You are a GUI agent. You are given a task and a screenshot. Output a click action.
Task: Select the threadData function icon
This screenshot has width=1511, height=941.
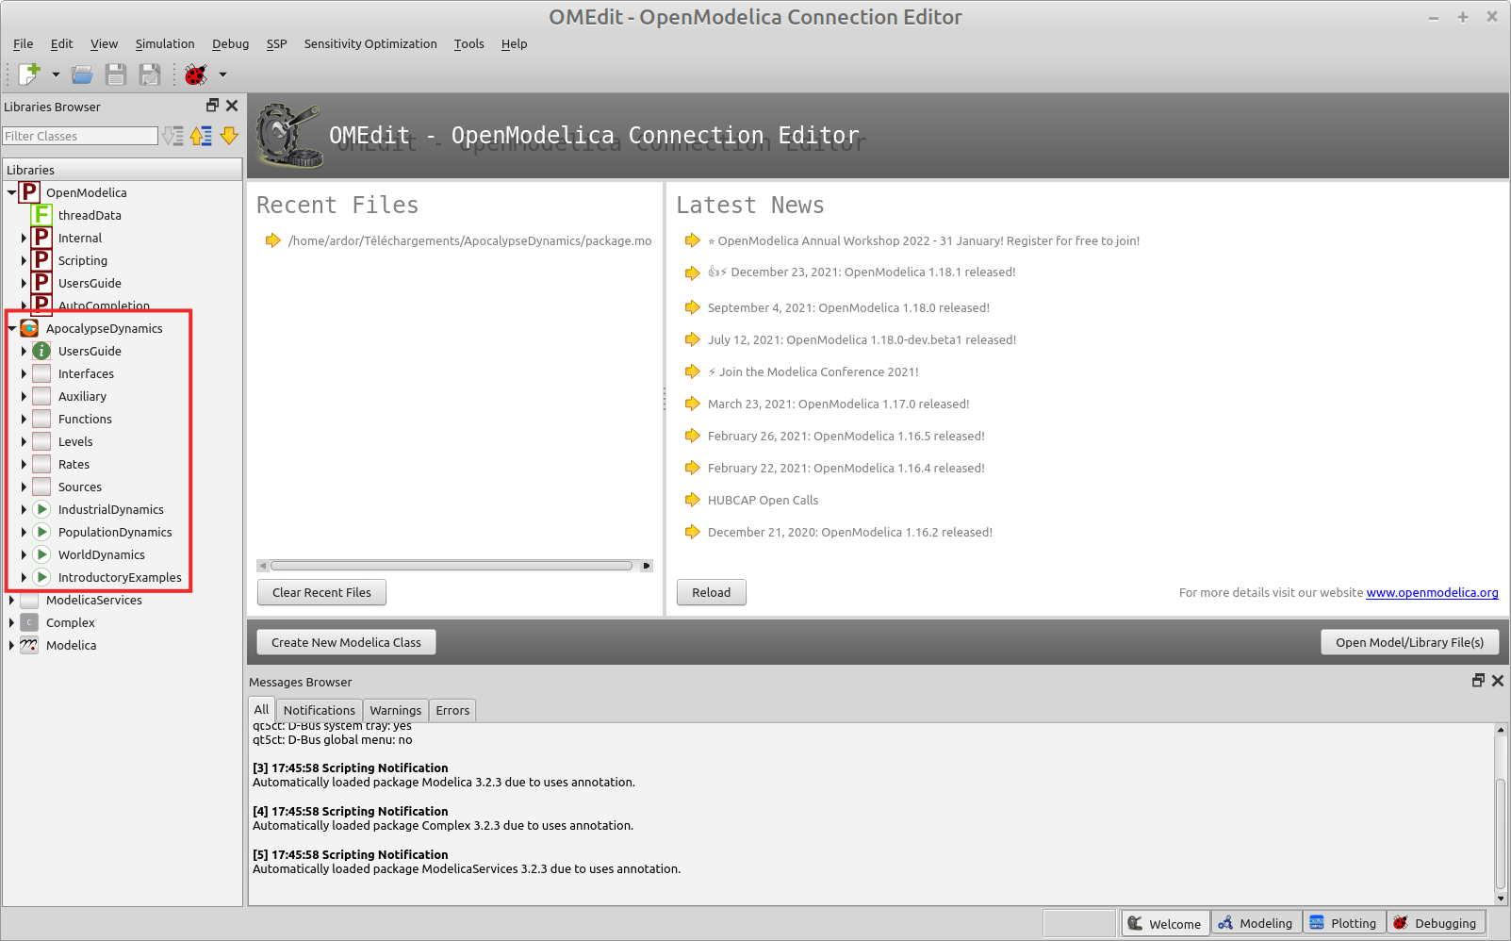[41, 215]
